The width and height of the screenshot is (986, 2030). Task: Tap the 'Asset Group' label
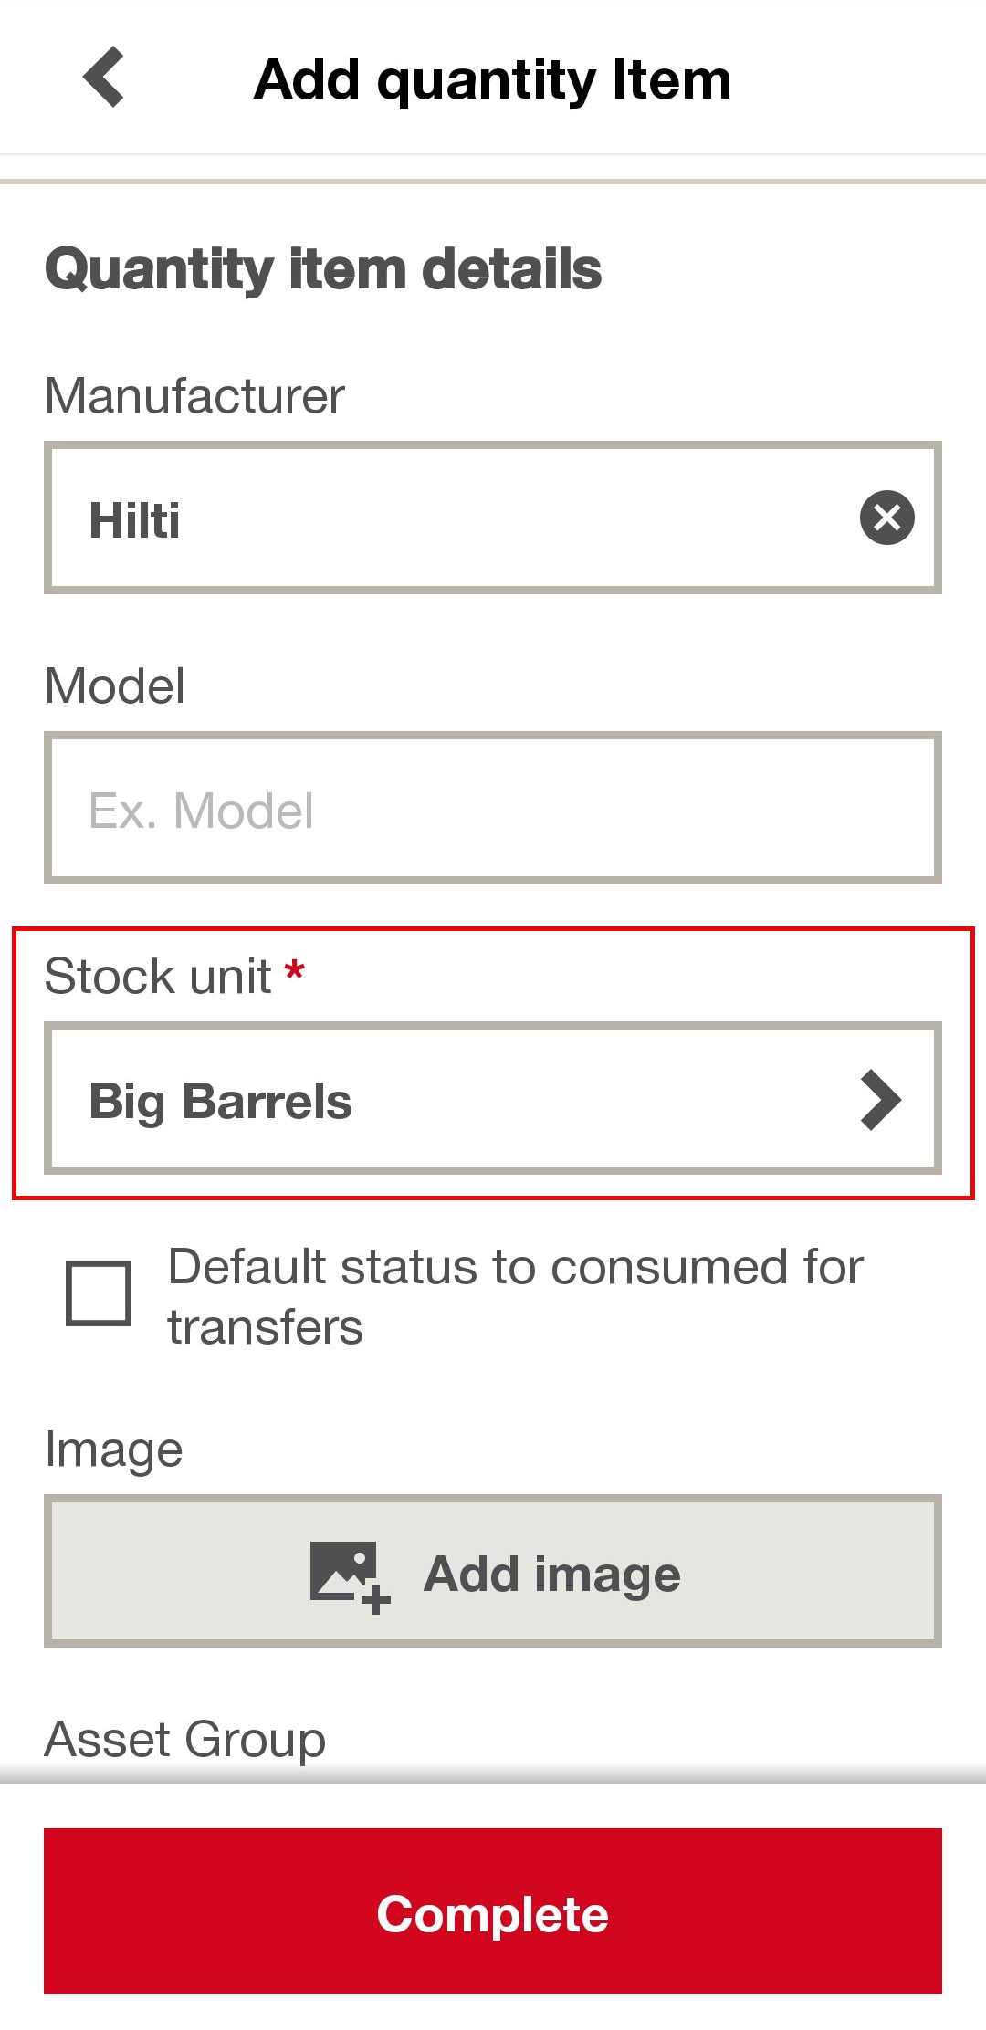tap(185, 1740)
